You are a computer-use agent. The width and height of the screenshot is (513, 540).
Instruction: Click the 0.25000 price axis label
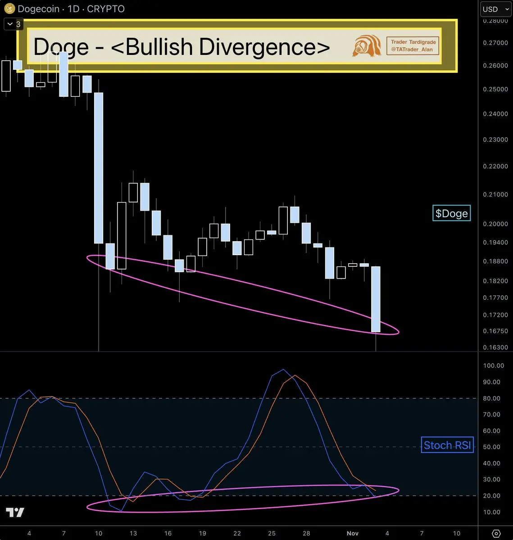pos(495,89)
